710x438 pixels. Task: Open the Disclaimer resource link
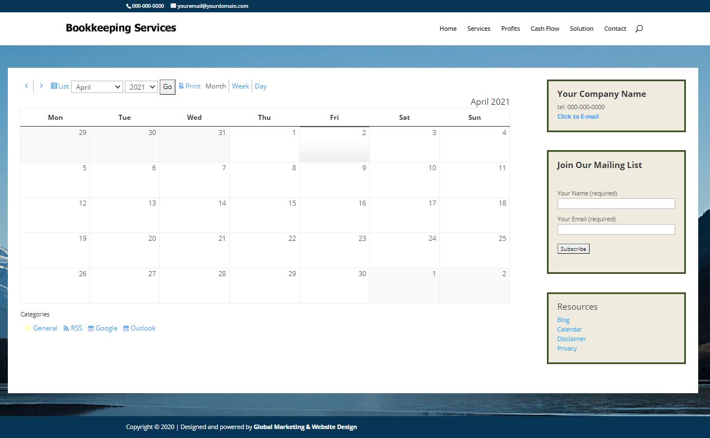pyautogui.click(x=572, y=339)
